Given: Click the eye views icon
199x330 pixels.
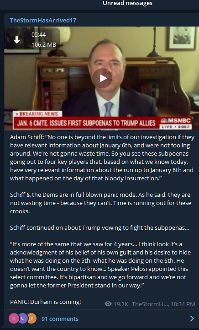Looking at the screenshot, I should coord(108,304).
